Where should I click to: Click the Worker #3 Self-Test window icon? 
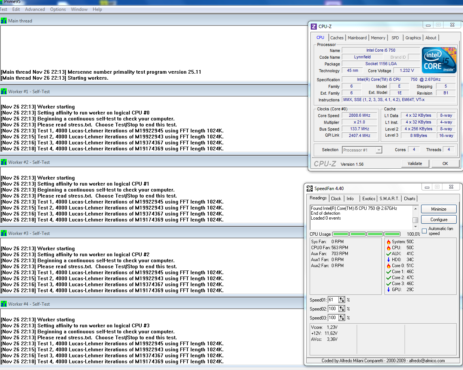[3, 233]
